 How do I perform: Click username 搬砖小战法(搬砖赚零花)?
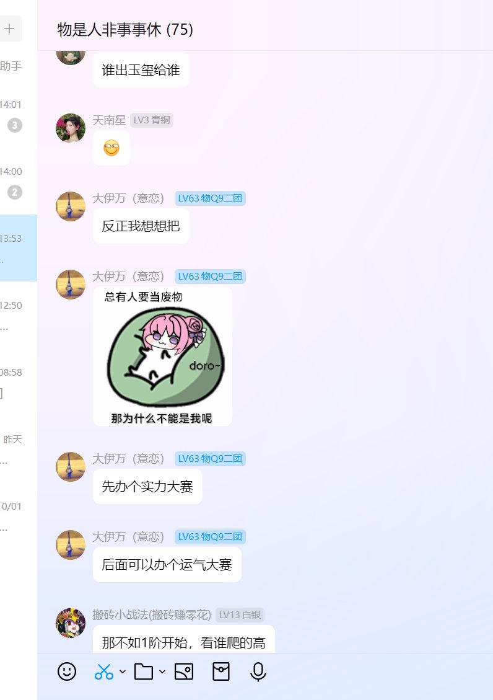click(x=152, y=614)
